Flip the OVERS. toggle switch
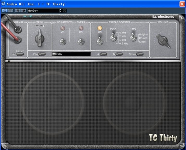 81,42
